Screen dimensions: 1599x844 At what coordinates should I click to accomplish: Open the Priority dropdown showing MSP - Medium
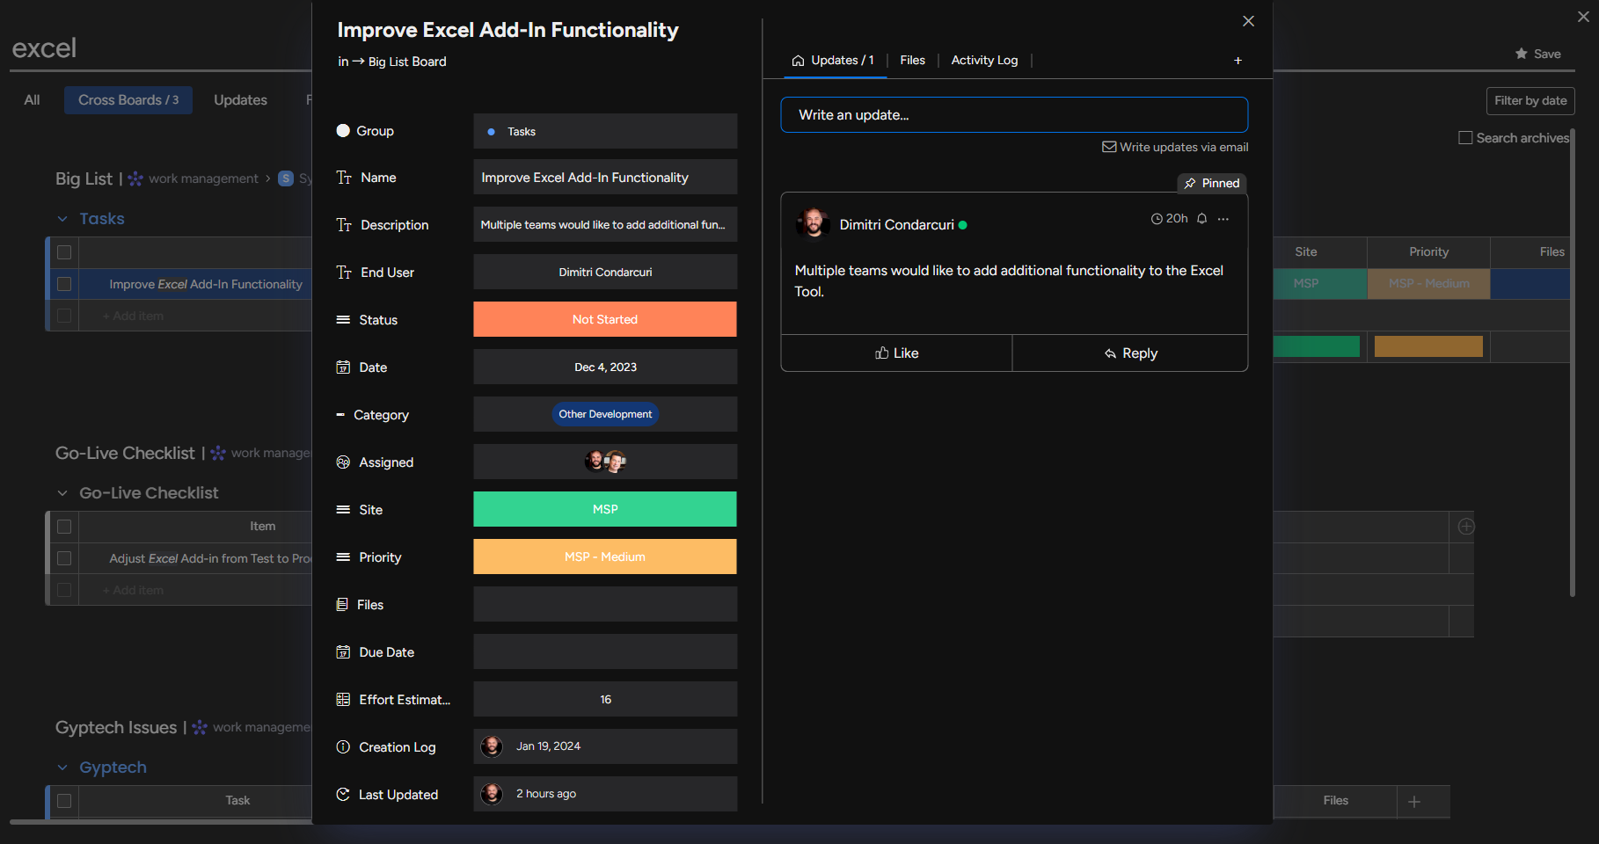(x=605, y=557)
